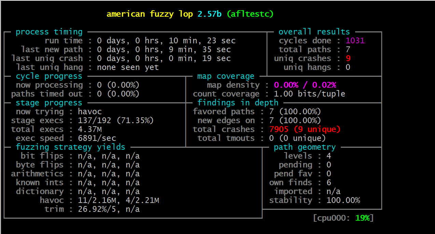Click the "own finds" label
Screen dimensions: 435x234
pyautogui.click(x=291, y=183)
